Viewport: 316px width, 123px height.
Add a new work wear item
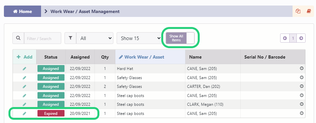(x=24, y=57)
